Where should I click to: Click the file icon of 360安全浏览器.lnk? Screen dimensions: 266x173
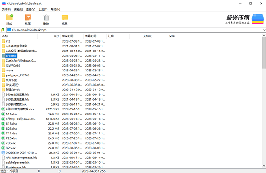pos(3,94)
